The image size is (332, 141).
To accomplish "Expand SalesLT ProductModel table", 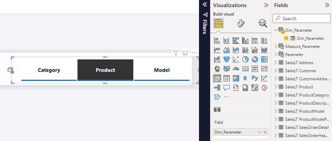I will coord(275,111).
